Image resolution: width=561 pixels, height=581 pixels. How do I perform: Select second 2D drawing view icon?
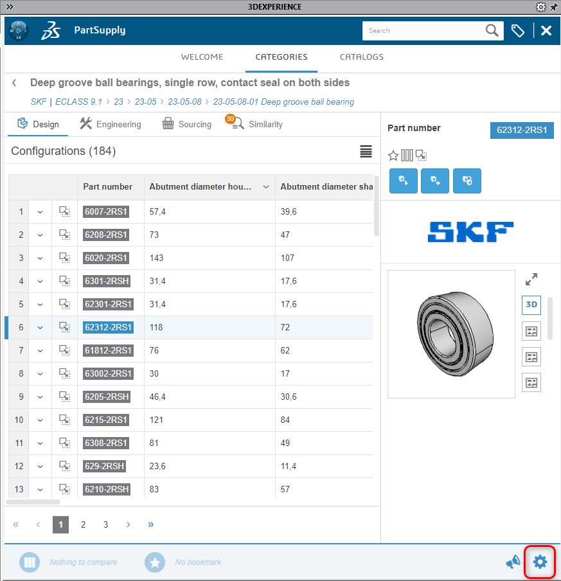coord(531,357)
